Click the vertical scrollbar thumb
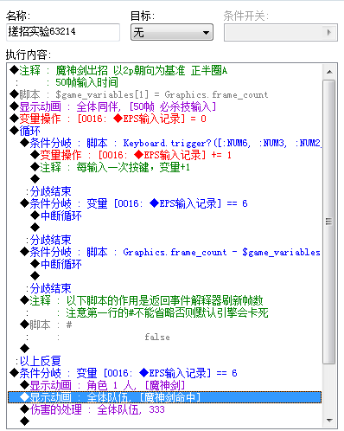Screen dimensions: 344x431 click(329, 222)
